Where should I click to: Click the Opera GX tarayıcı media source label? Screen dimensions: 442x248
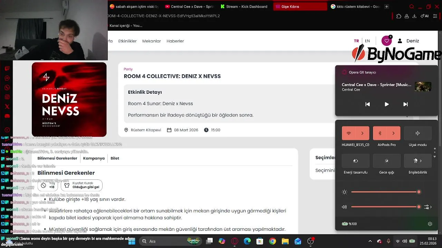362,72
